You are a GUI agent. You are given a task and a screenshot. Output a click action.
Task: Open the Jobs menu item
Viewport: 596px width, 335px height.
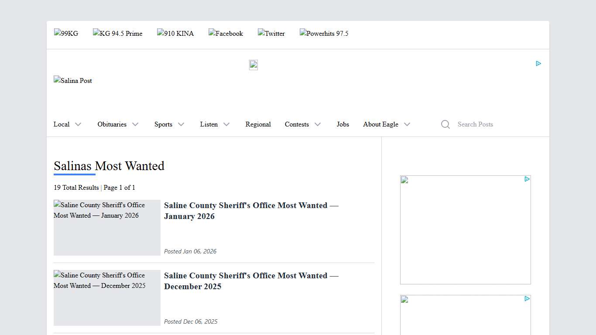point(343,124)
